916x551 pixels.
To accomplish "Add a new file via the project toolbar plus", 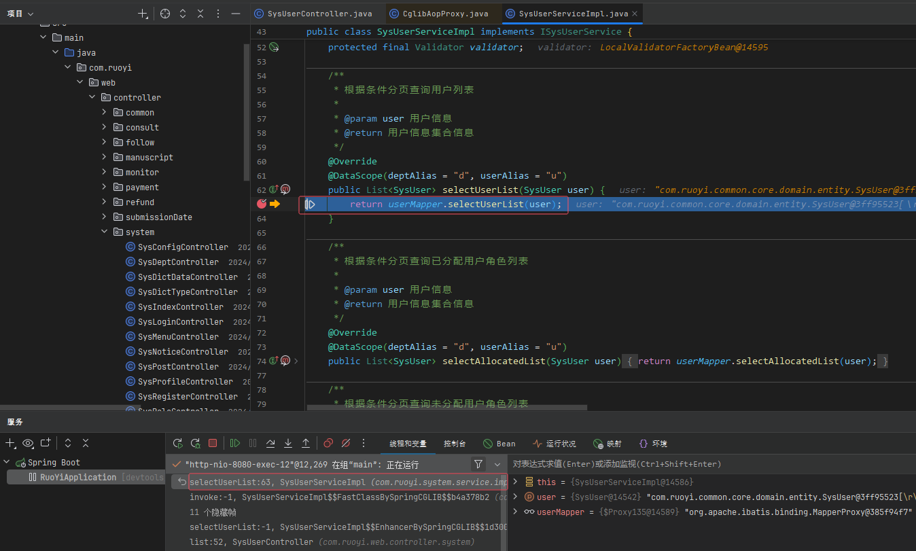I will 143,14.
